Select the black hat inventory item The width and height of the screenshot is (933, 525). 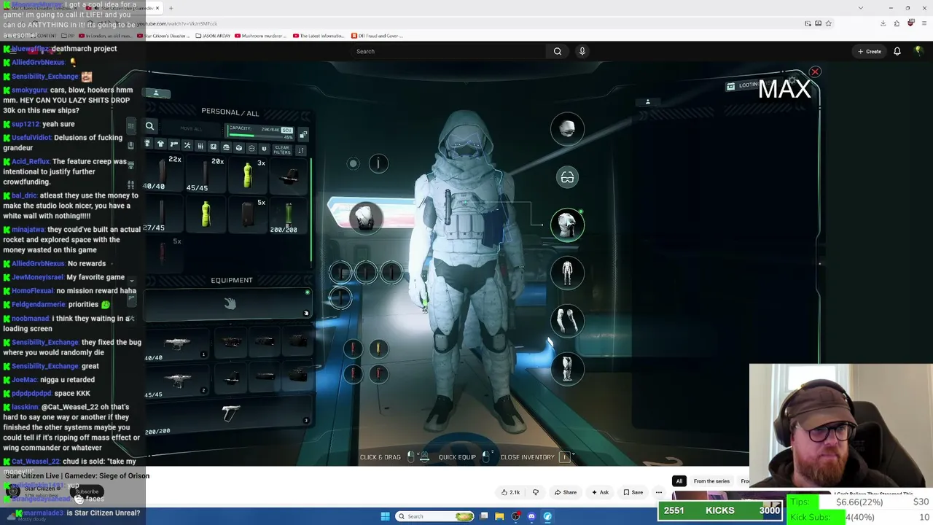coord(290,177)
